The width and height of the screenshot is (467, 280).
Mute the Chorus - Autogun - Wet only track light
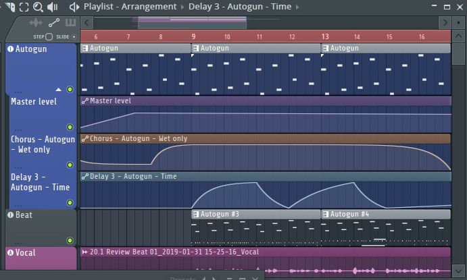[70, 165]
